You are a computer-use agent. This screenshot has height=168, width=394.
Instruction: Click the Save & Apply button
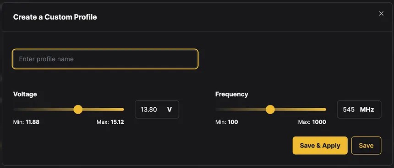tap(320, 146)
